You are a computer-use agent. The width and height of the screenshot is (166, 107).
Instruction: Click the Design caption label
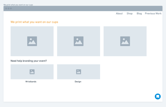pyautogui.click(x=78, y=81)
